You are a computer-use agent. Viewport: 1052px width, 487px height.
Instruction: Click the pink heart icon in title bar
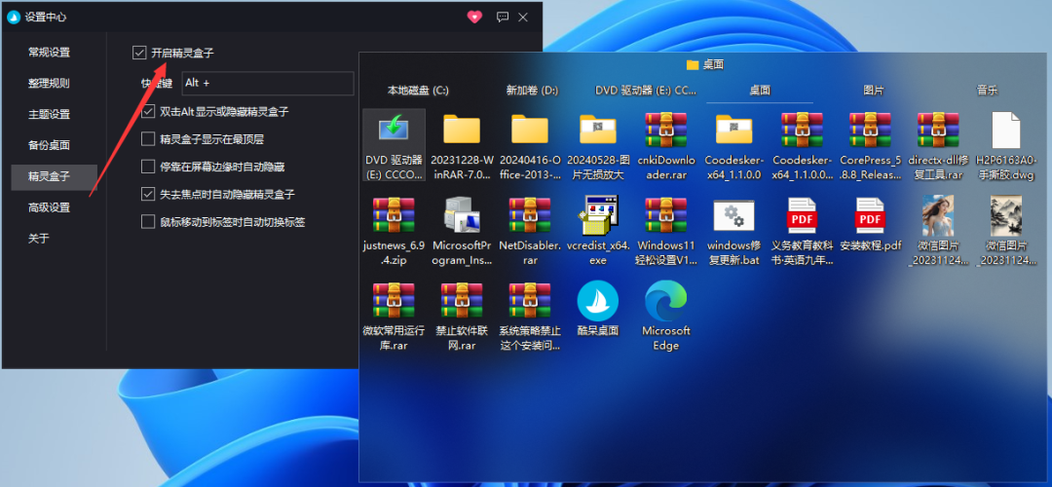point(474,18)
